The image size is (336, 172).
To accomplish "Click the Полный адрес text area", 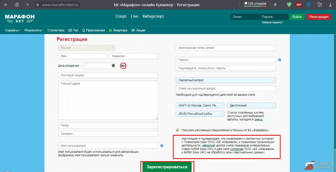I will coord(108,100).
